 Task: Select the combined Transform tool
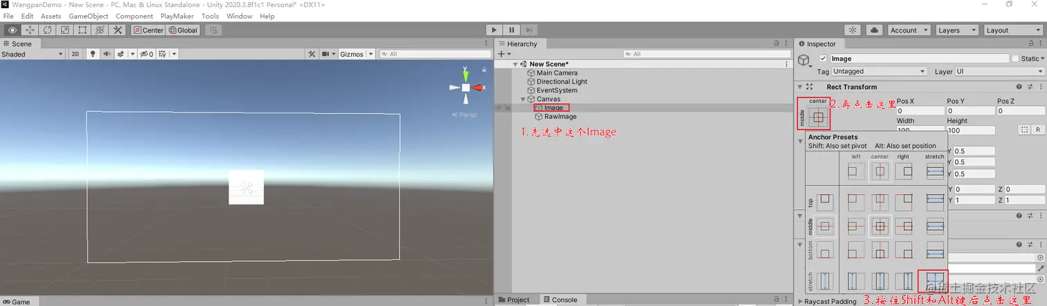point(100,30)
